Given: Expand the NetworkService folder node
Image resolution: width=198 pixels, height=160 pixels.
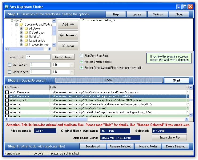Looking at the screenshot, I should pyautogui.click(x=21, y=45).
